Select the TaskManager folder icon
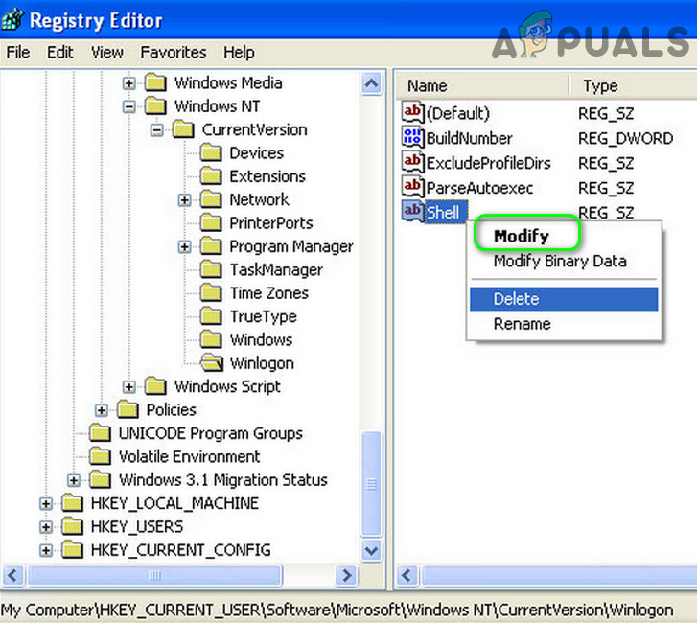697x623 pixels. [211, 269]
